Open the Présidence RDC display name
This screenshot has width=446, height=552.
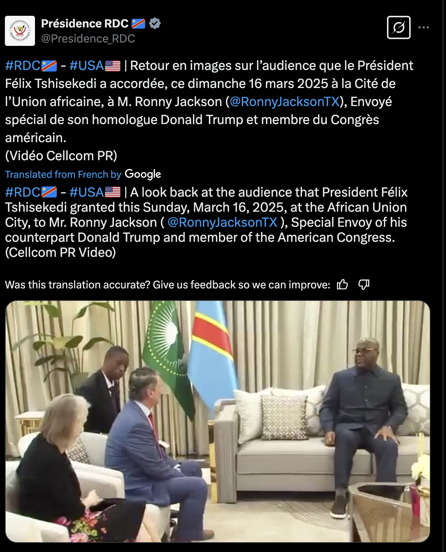[85, 24]
